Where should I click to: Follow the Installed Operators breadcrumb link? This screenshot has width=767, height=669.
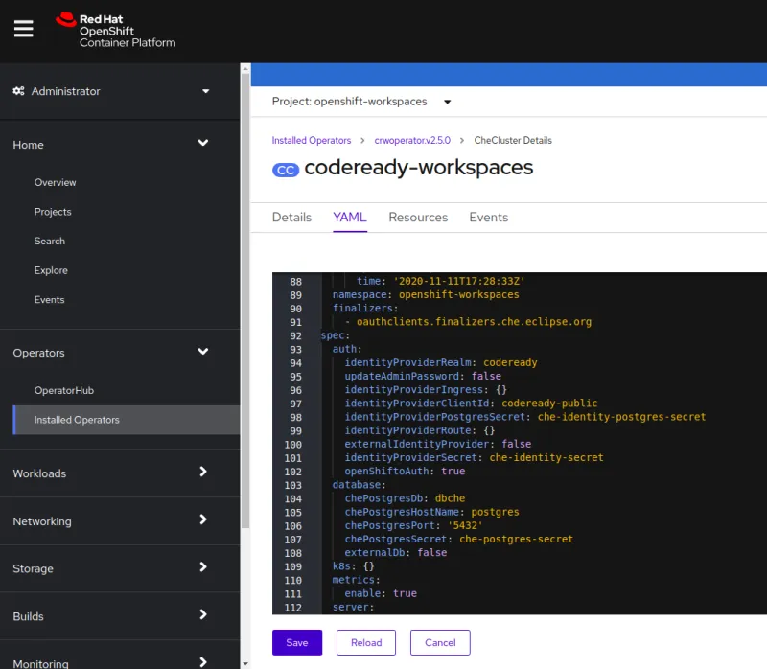coord(311,140)
